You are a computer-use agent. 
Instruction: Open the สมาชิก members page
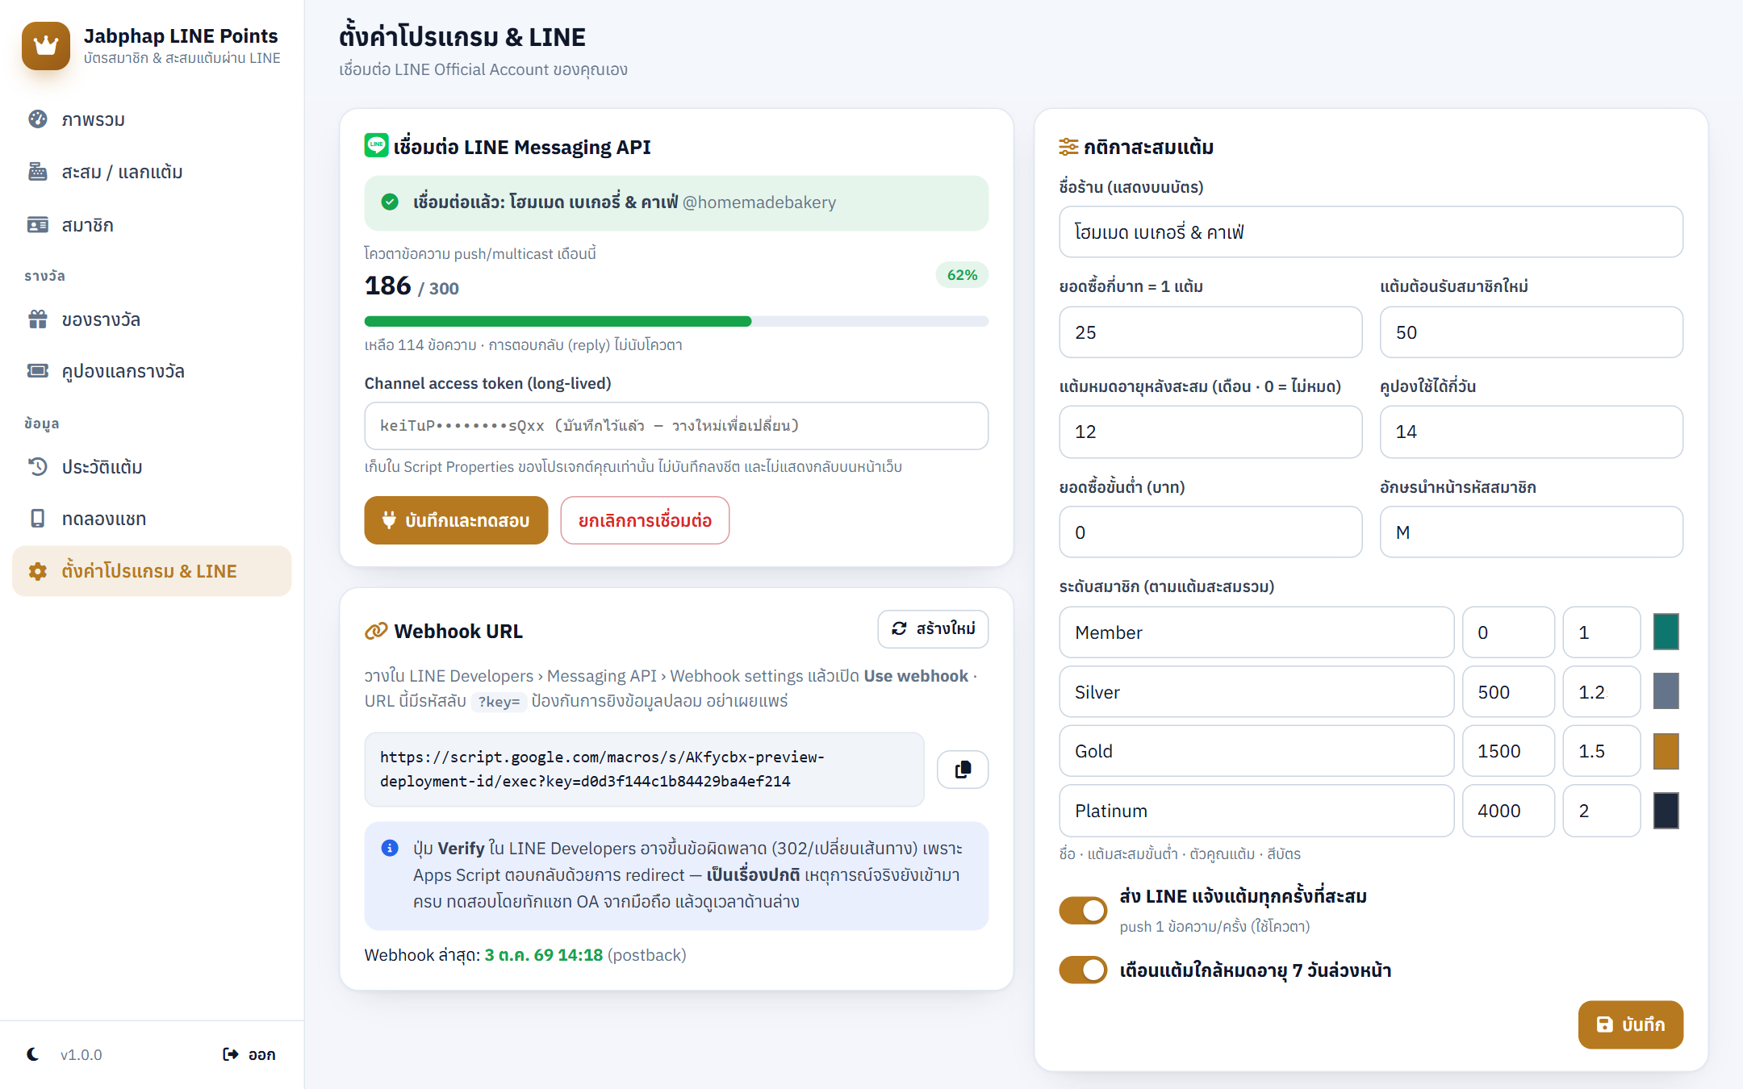[152, 225]
